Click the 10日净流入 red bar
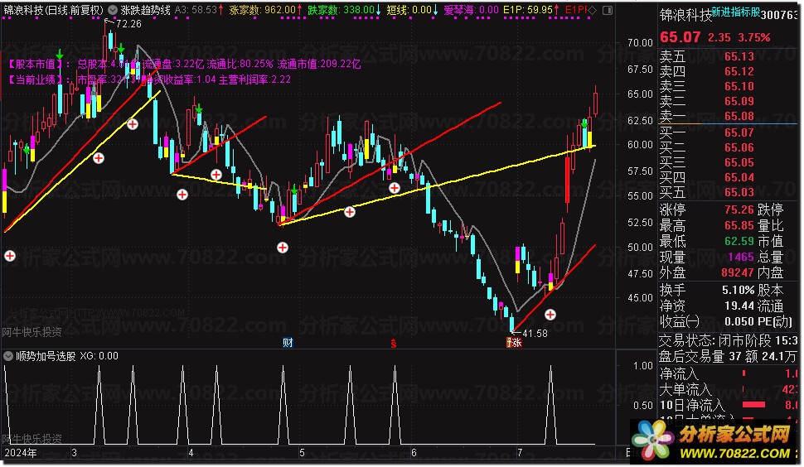 tap(753, 405)
